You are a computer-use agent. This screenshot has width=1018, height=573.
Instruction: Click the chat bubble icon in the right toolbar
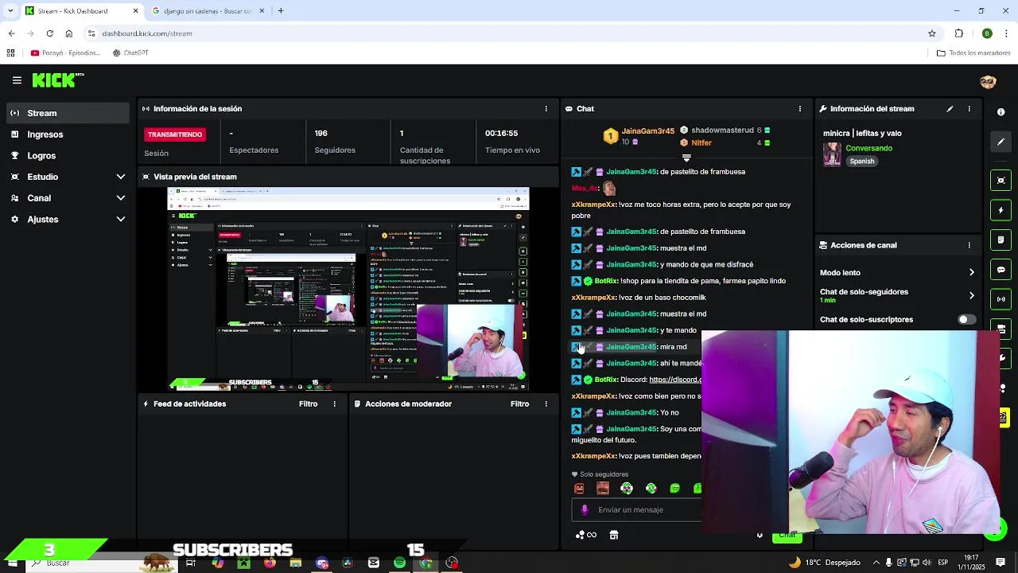pyautogui.click(x=1001, y=270)
